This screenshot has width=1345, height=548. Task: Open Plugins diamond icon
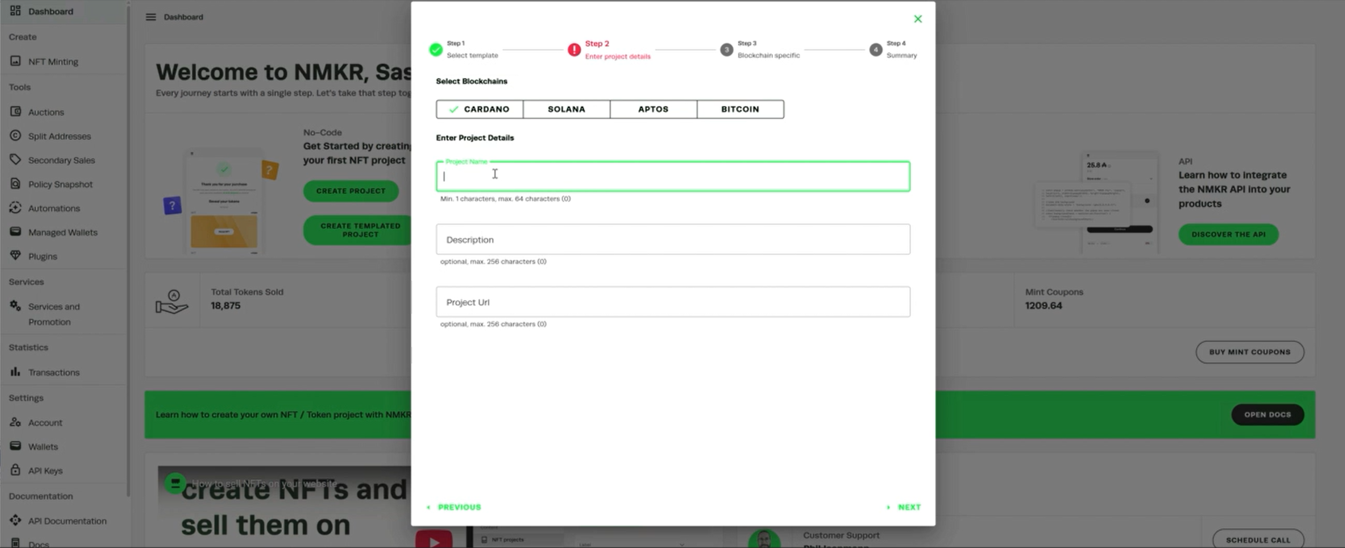(16, 256)
